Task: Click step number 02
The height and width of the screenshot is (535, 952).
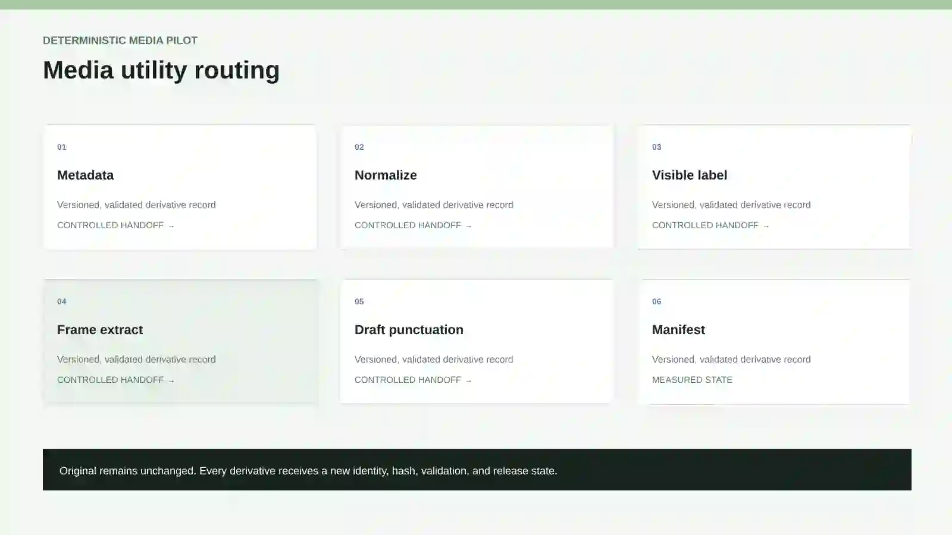Action: pyautogui.click(x=359, y=147)
